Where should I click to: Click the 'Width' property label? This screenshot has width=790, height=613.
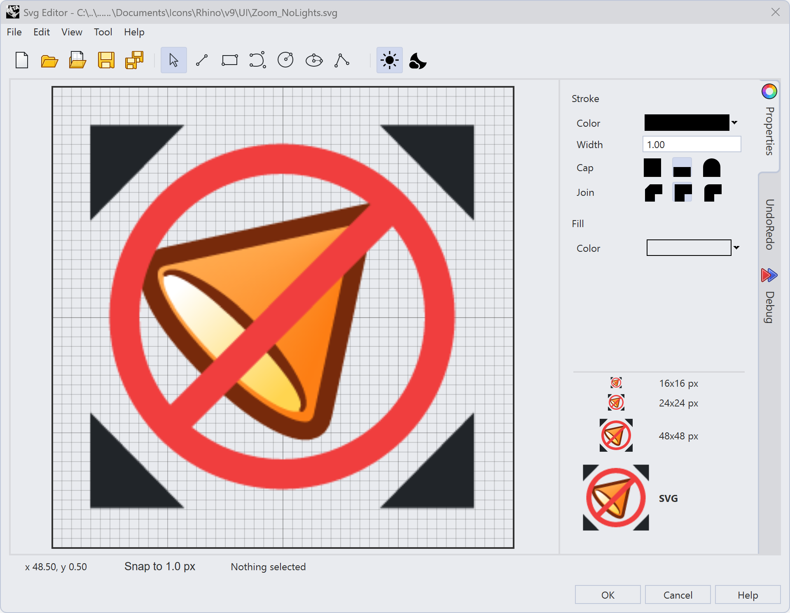590,145
